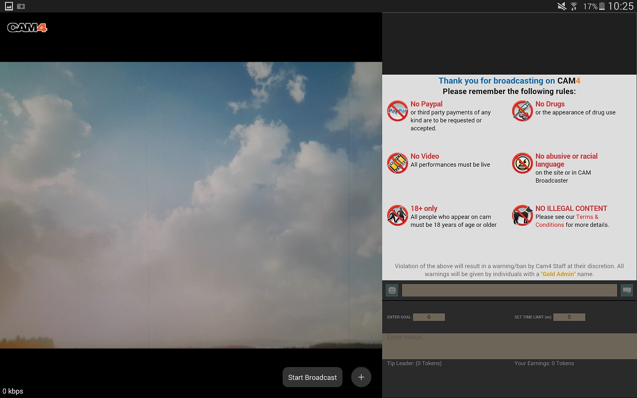Click the abusive language angry face icon

click(x=522, y=163)
